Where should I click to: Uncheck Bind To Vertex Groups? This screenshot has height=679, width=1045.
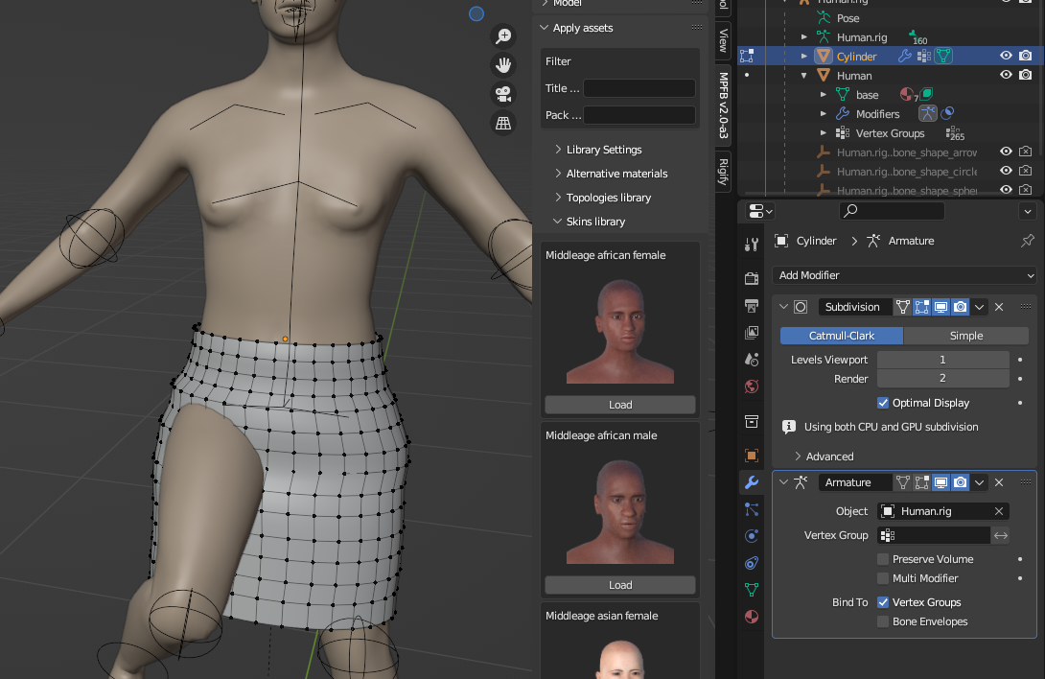pos(883,602)
